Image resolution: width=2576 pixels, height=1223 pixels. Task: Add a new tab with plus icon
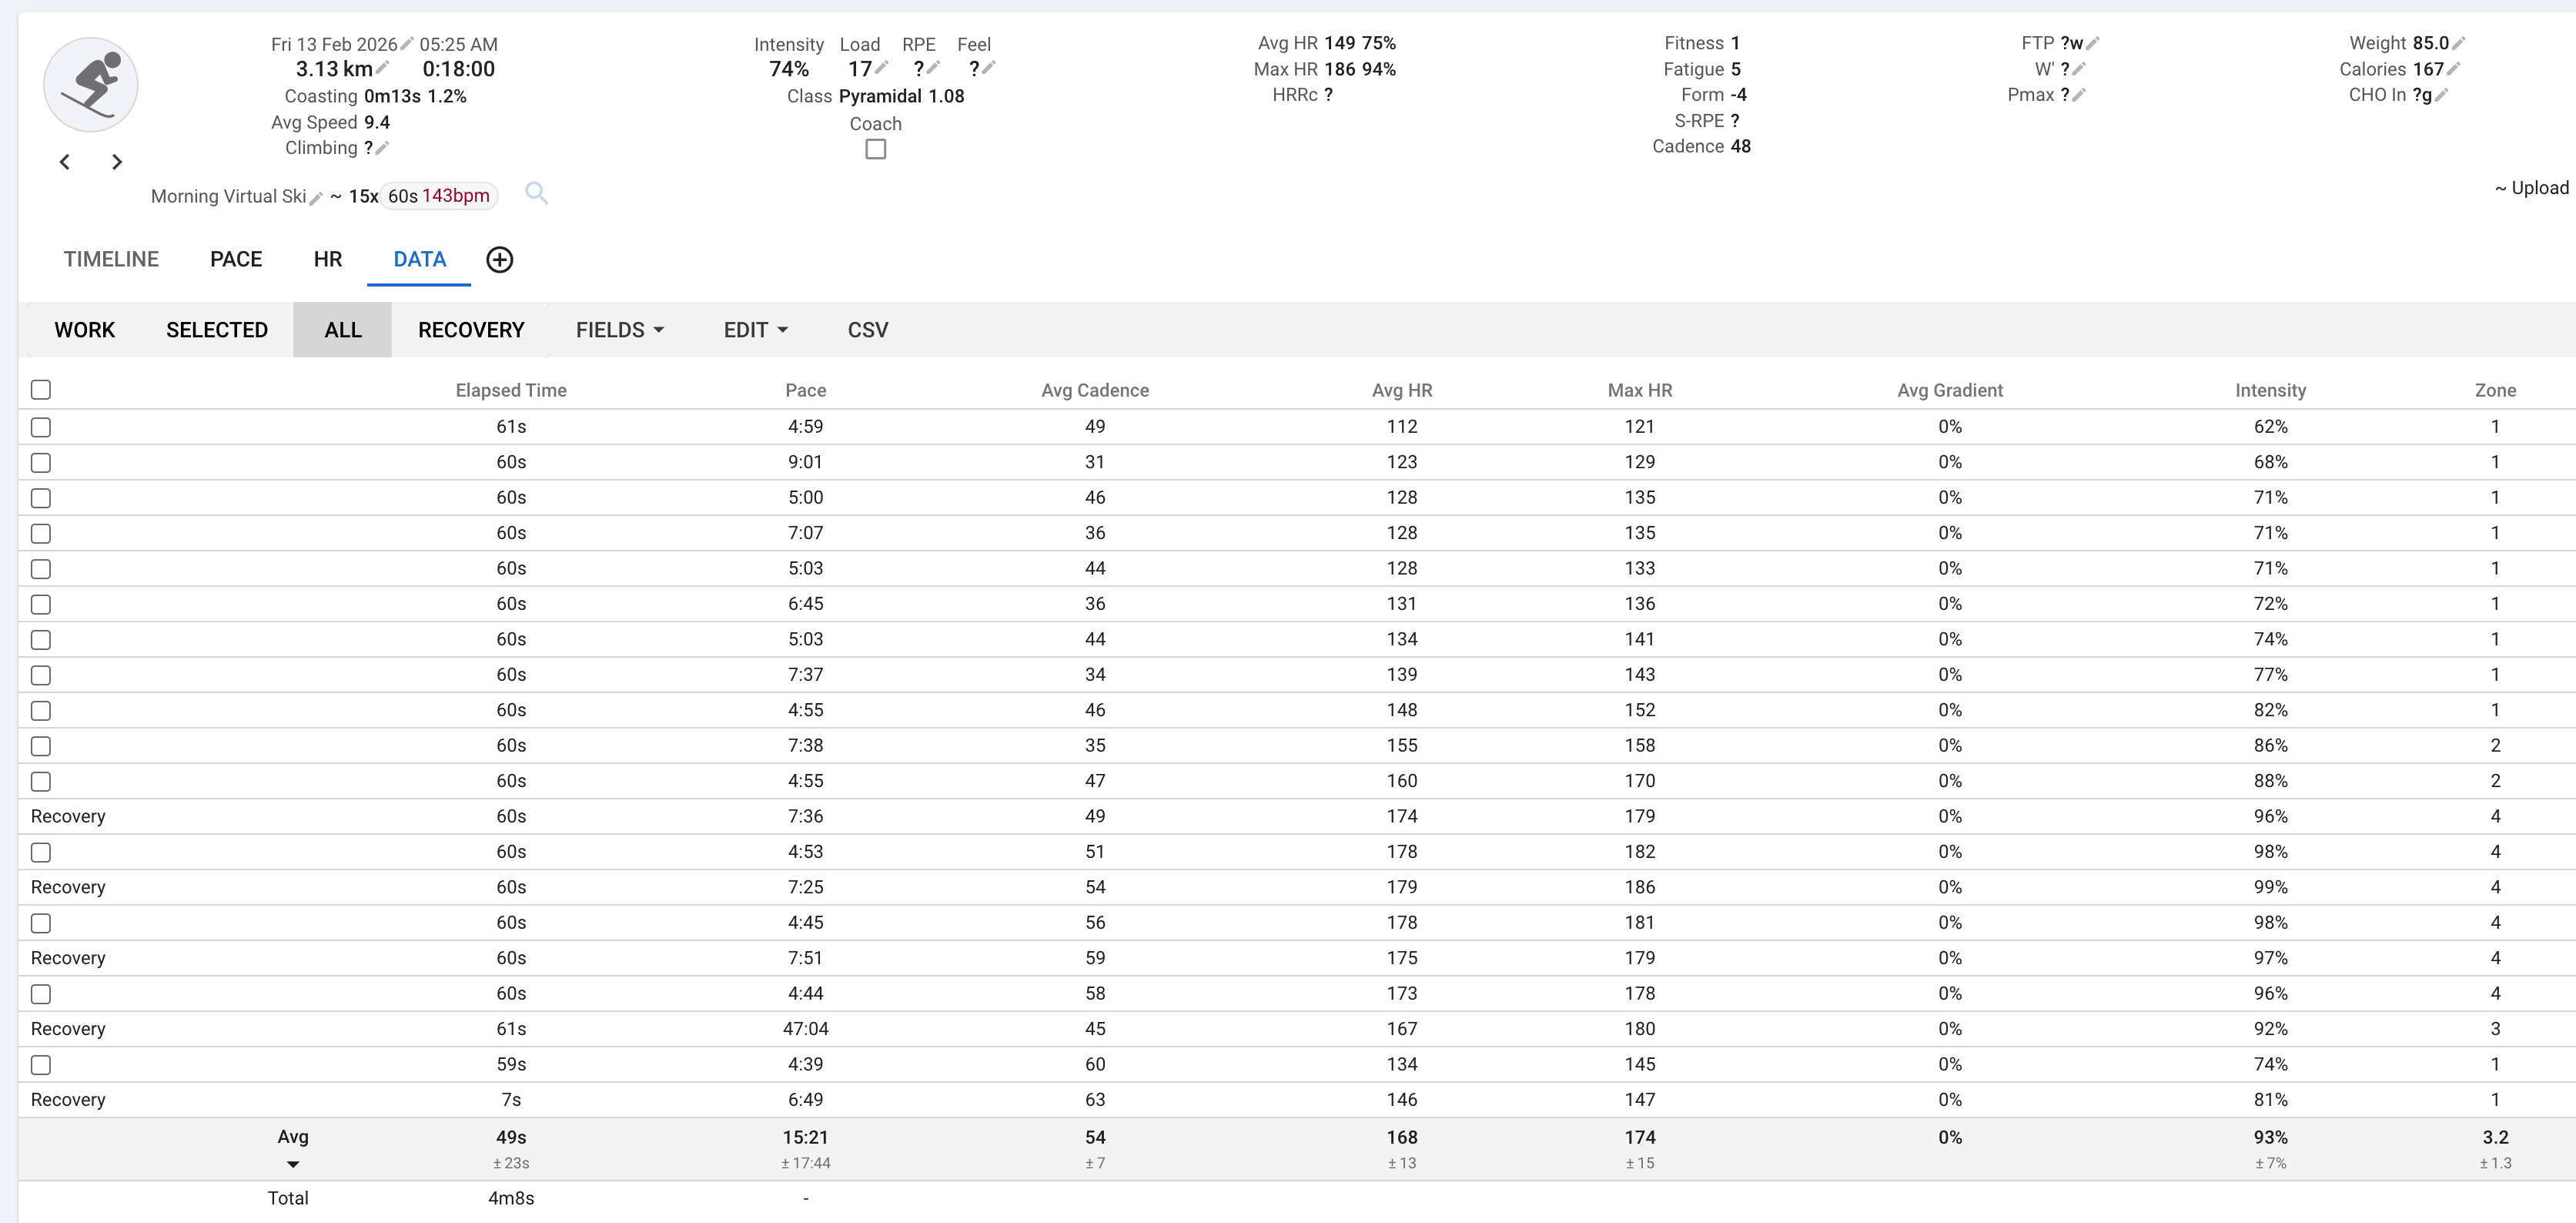[x=499, y=260]
